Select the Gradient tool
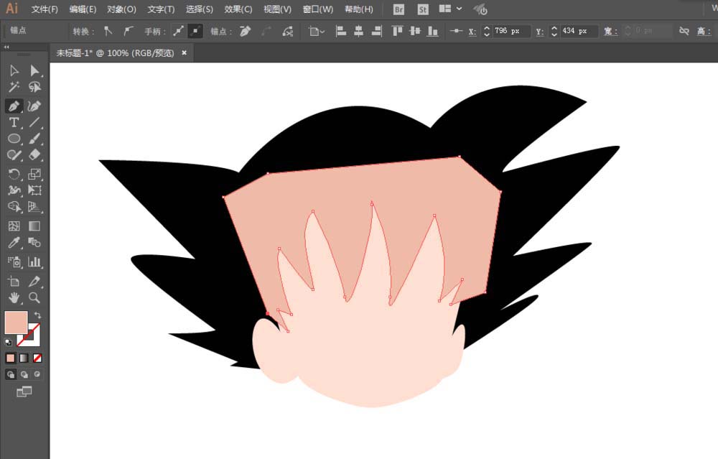This screenshot has width=718, height=459. click(x=34, y=226)
